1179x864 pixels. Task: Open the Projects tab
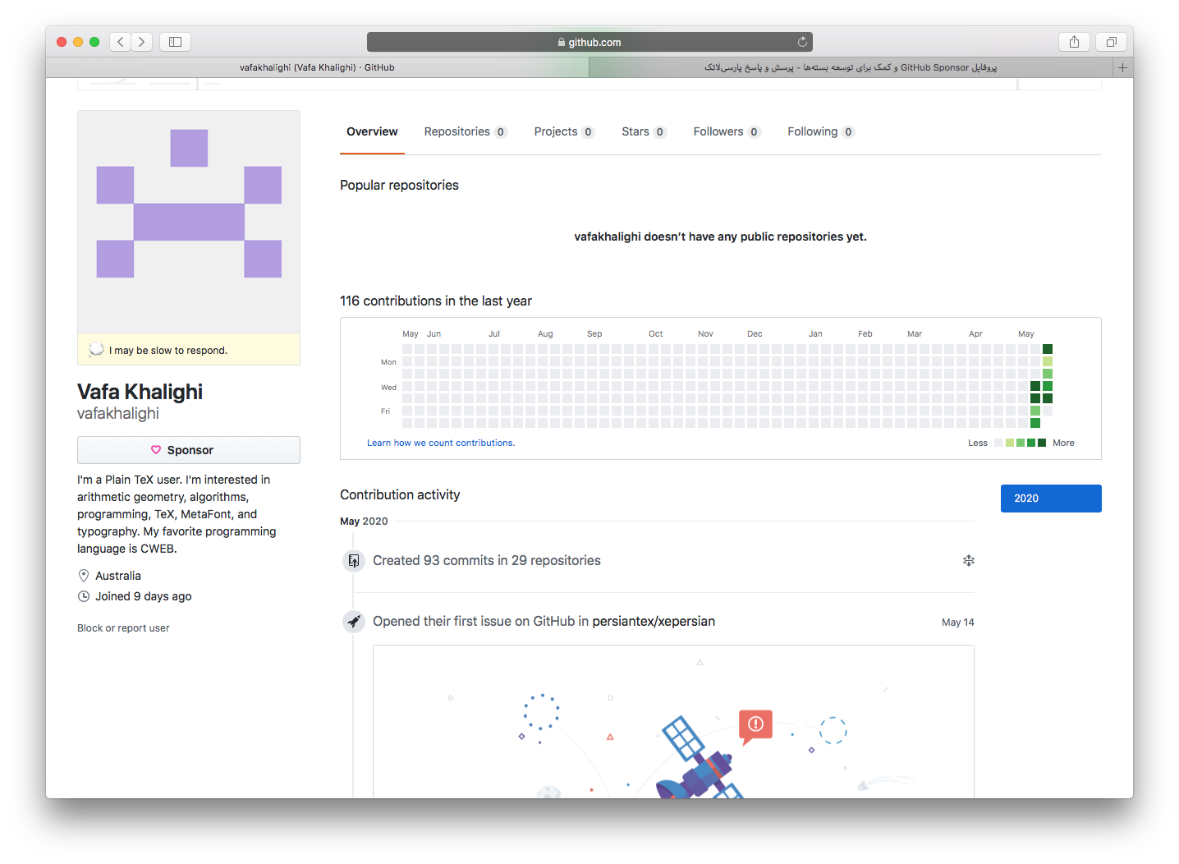[564, 131]
